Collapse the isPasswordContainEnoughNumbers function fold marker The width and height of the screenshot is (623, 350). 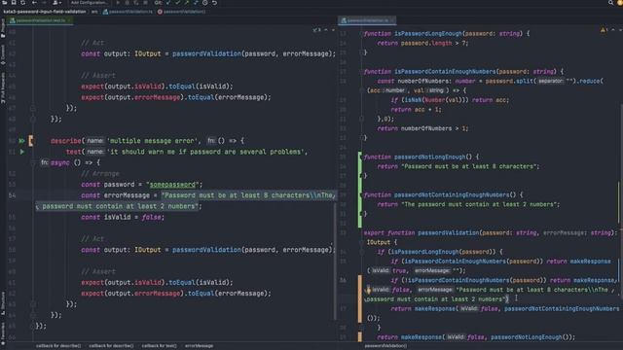tap(361, 71)
